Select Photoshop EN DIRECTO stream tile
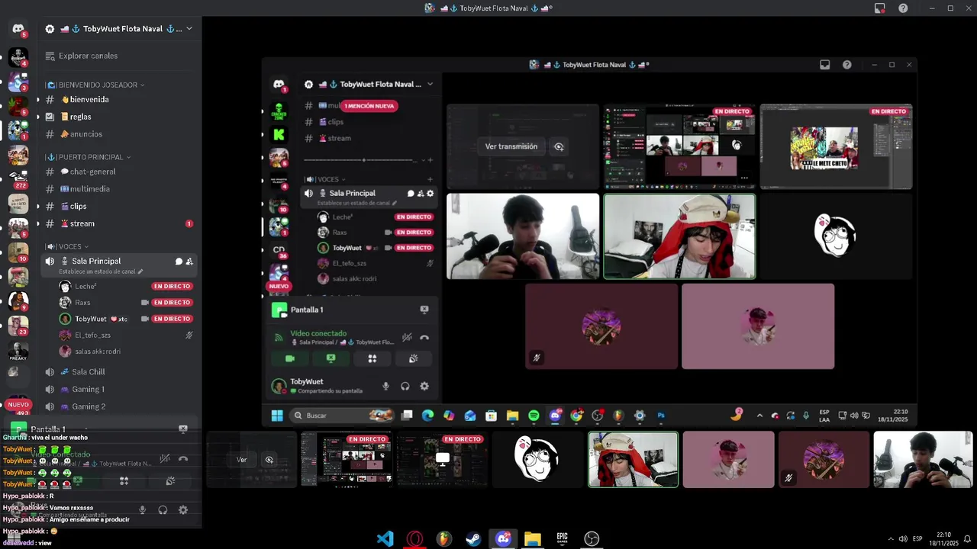Viewport: 977px width, 549px height. [836, 146]
